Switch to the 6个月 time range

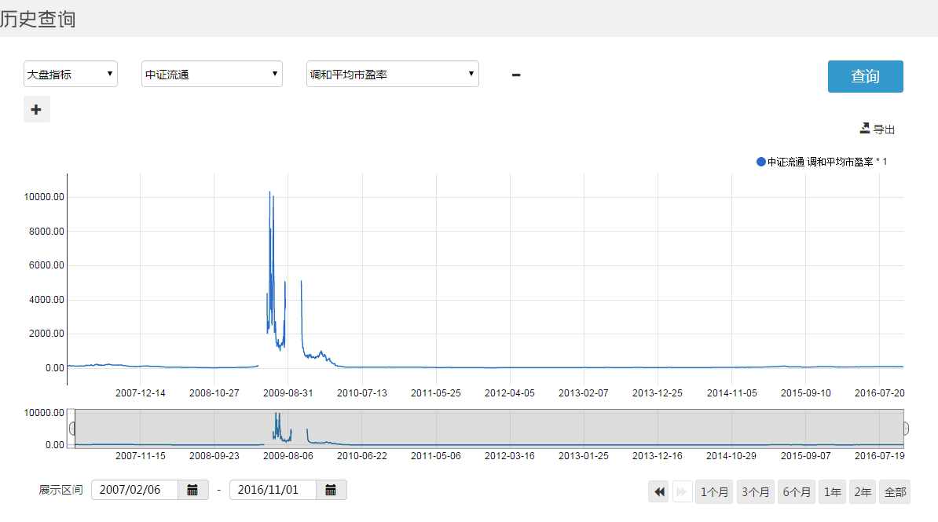(x=797, y=492)
